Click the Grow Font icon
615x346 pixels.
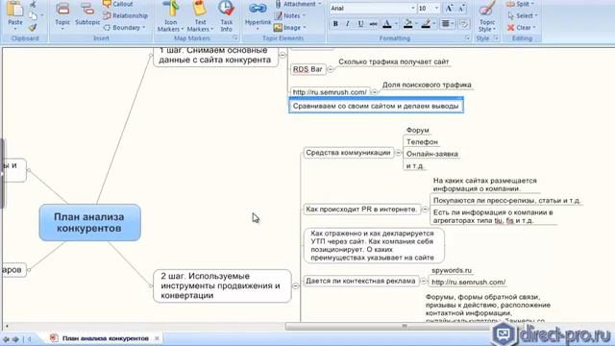449,9
